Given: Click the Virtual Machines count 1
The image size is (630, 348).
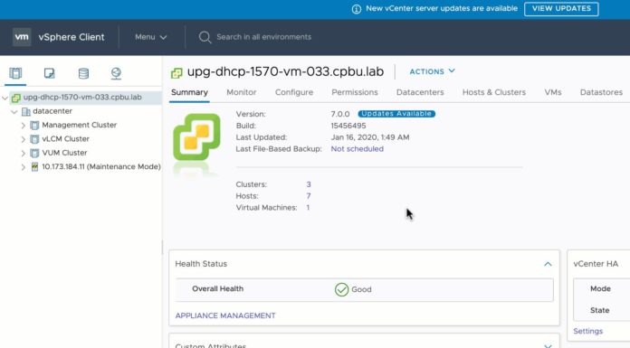Looking at the screenshot, I should pos(308,208).
